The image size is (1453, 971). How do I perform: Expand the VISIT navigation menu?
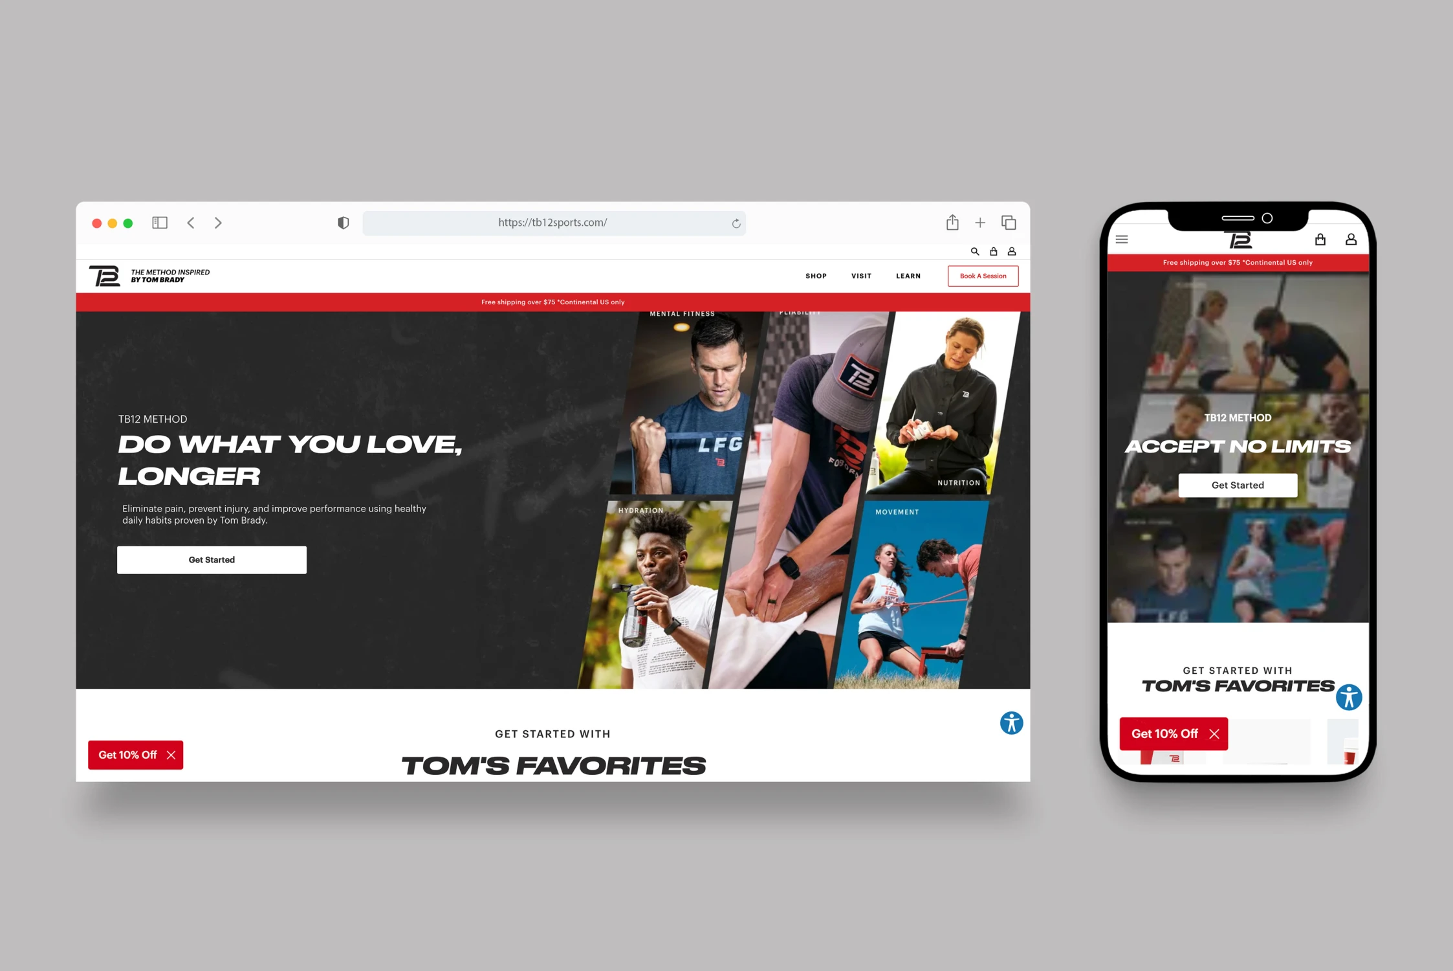click(x=862, y=275)
